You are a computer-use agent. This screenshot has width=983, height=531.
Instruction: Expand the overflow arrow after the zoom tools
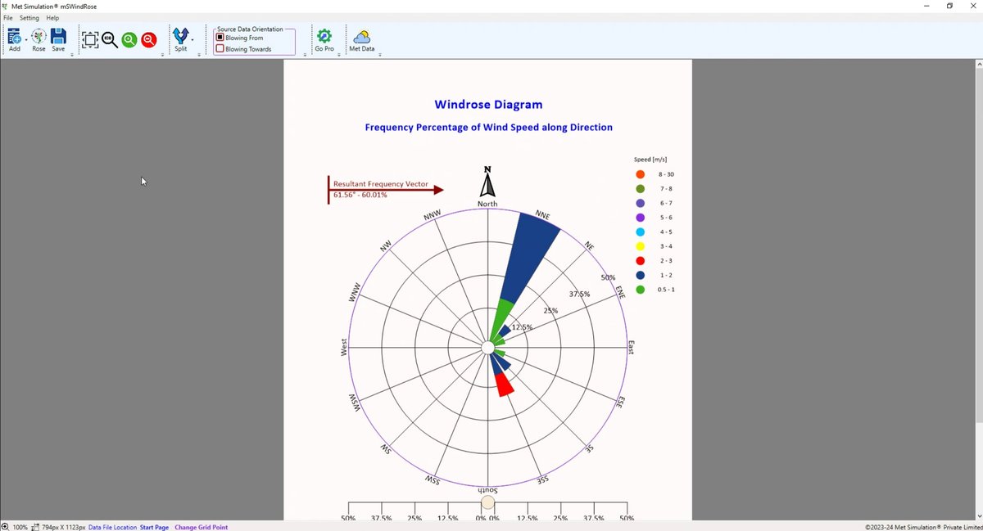pyautogui.click(x=161, y=55)
